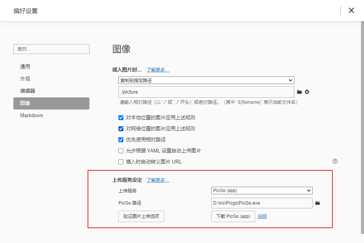The height and width of the screenshot is (243, 364).
Task: Click 验证图片上传选项 button
Action: [141, 216]
